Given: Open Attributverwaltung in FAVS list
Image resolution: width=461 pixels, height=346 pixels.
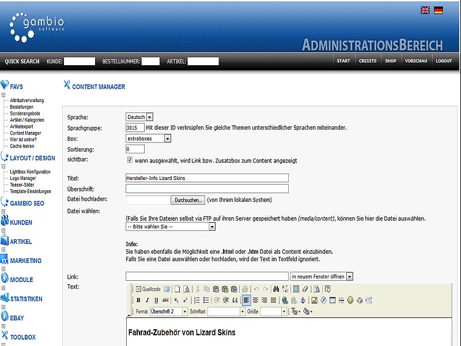Looking at the screenshot, I should 27,100.
